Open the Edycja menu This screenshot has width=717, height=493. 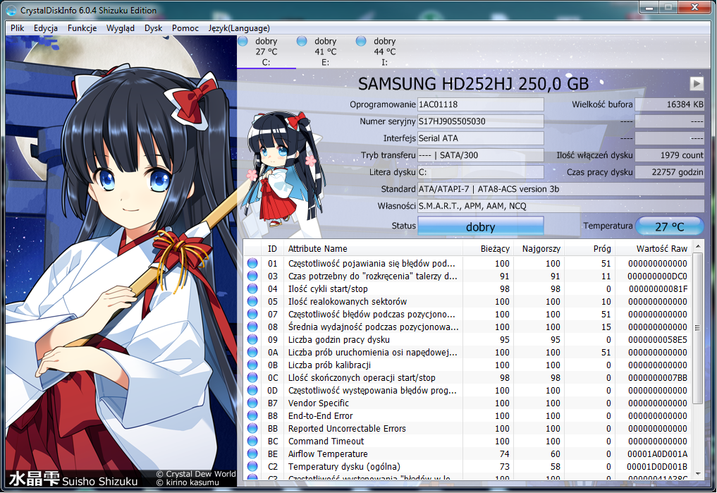pos(46,28)
